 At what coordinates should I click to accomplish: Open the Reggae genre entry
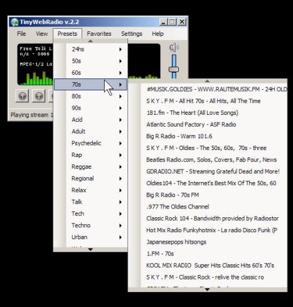pyautogui.click(x=90, y=166)
